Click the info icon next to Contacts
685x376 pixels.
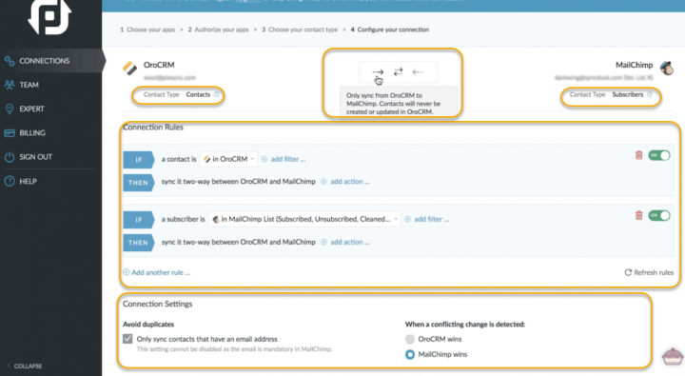(217, 94)
